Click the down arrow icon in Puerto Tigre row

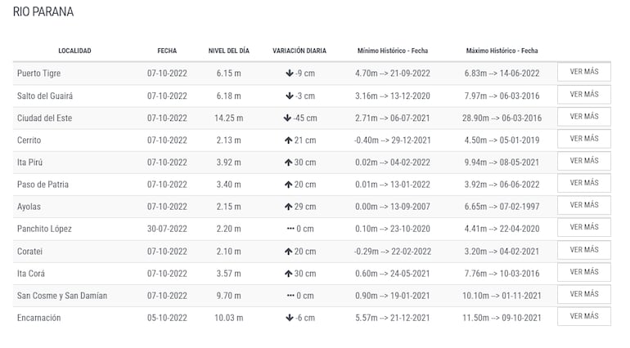(290, 74)
